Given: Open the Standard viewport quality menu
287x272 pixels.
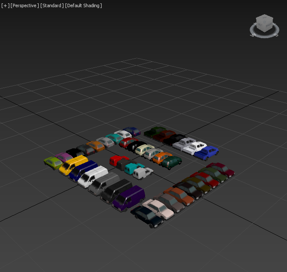Looking at the screenshot, I should [52, 5].
